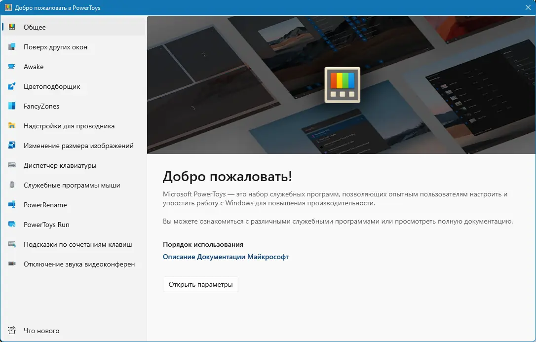Open the Цветоподборщик page
Screen dimensions: 536x342
[x=74, y=86]
